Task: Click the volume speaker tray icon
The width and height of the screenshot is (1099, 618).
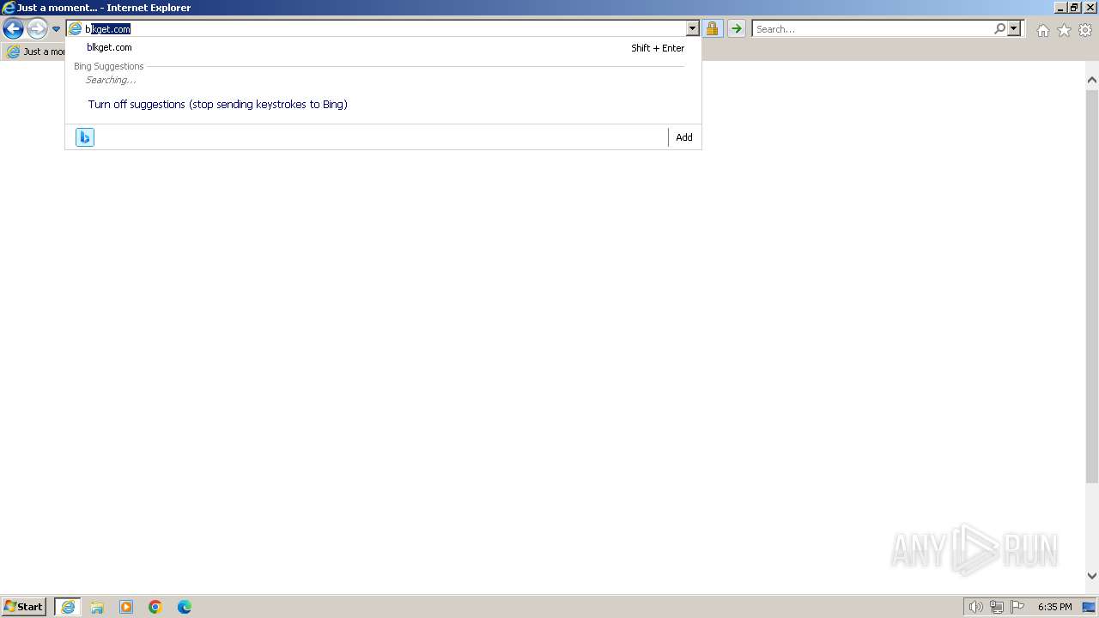Action: point(976,607)
